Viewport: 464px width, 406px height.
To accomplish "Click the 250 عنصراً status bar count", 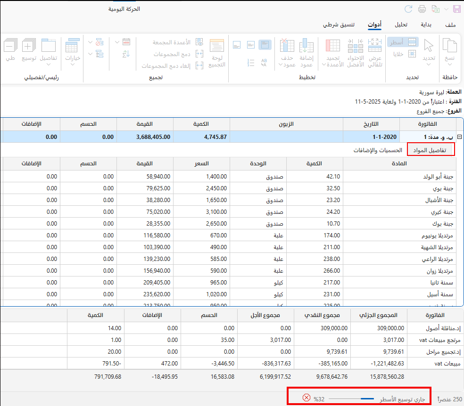I will click(x=449, y=399).
